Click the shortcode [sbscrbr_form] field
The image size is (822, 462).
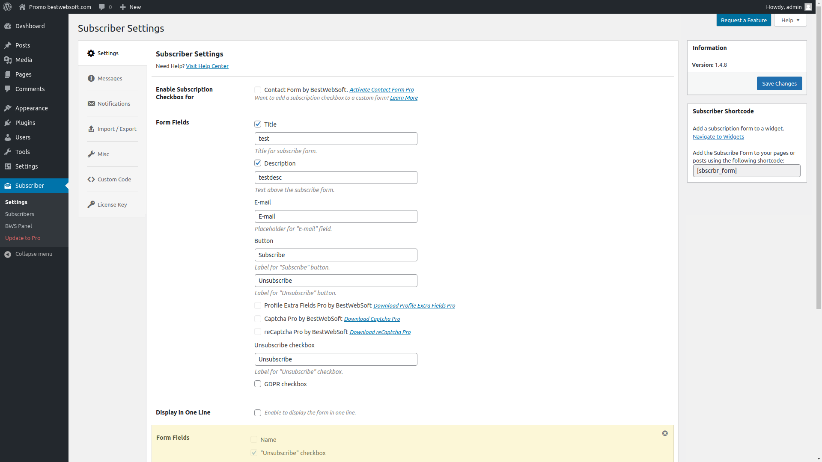(747, 171)
